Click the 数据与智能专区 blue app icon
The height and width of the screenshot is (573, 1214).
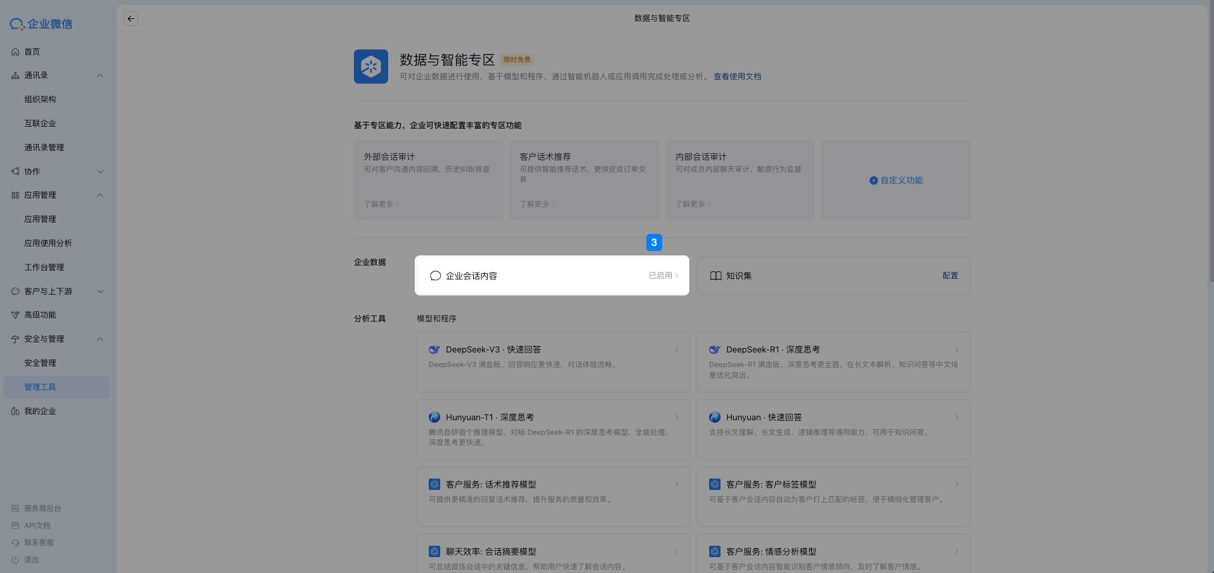click(370, 66)
